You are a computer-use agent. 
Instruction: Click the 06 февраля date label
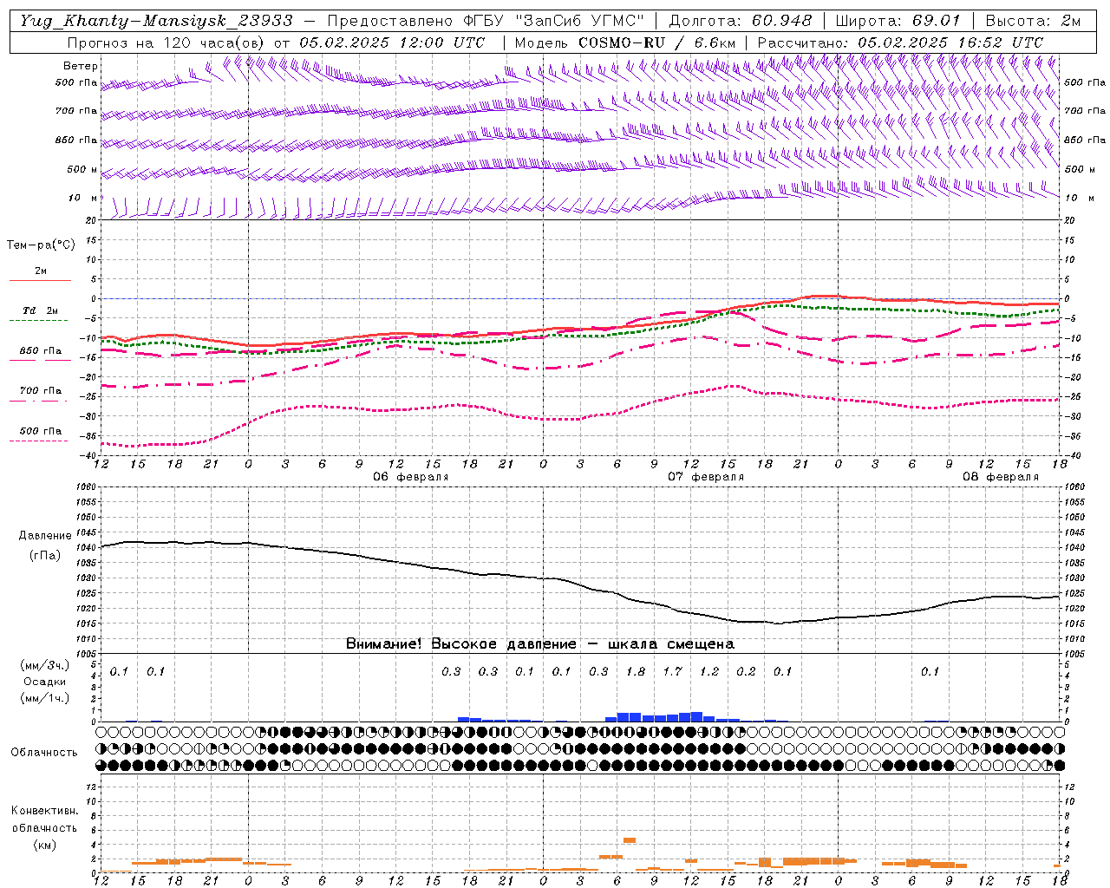click(410, 477)
